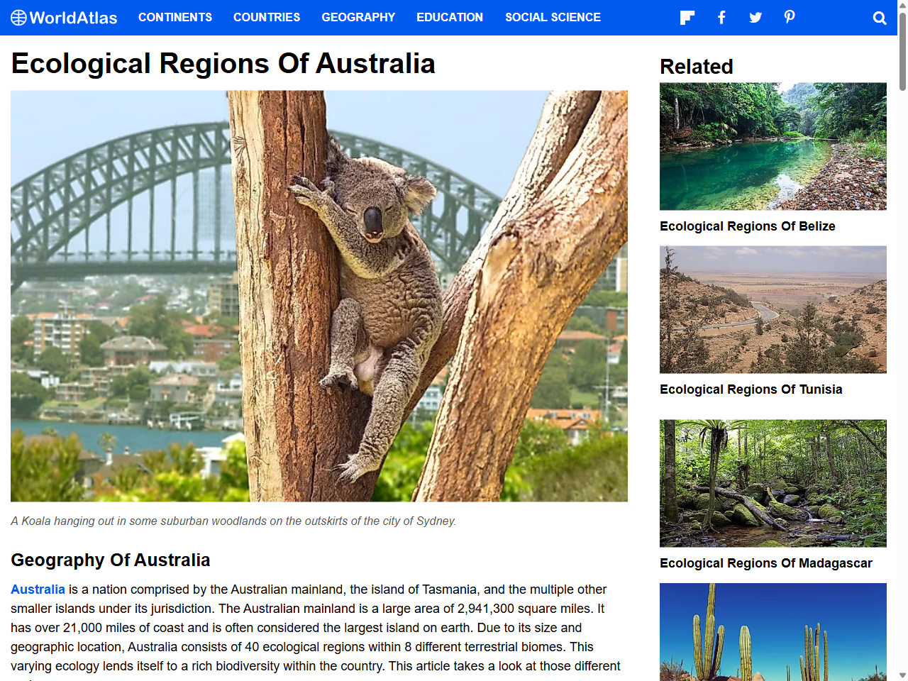Viewport: 908px width, 681px height.
Task: Click the Twitter icon in the header
Action: tap(755, 17)
